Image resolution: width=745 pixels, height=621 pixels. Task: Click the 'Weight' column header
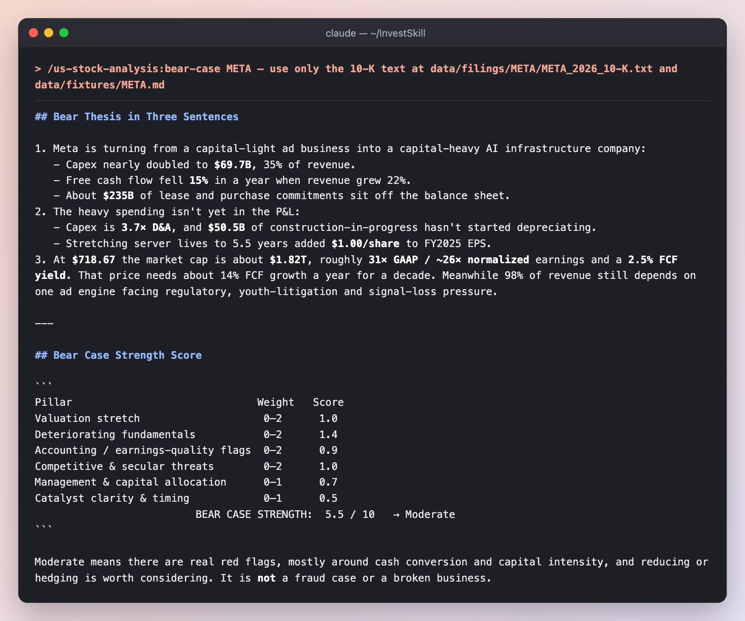(276, 402)
